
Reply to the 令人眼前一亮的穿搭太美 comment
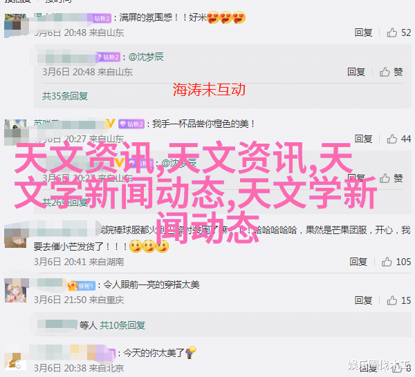[363, 300]
